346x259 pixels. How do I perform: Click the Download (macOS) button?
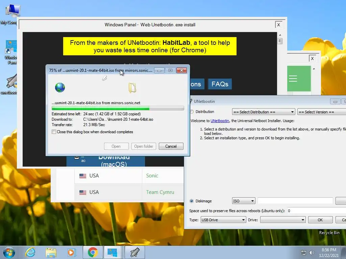(x=106, y=162)
